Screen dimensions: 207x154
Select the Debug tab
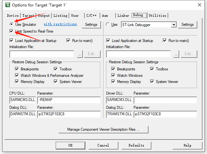click(x=139, y=15)
